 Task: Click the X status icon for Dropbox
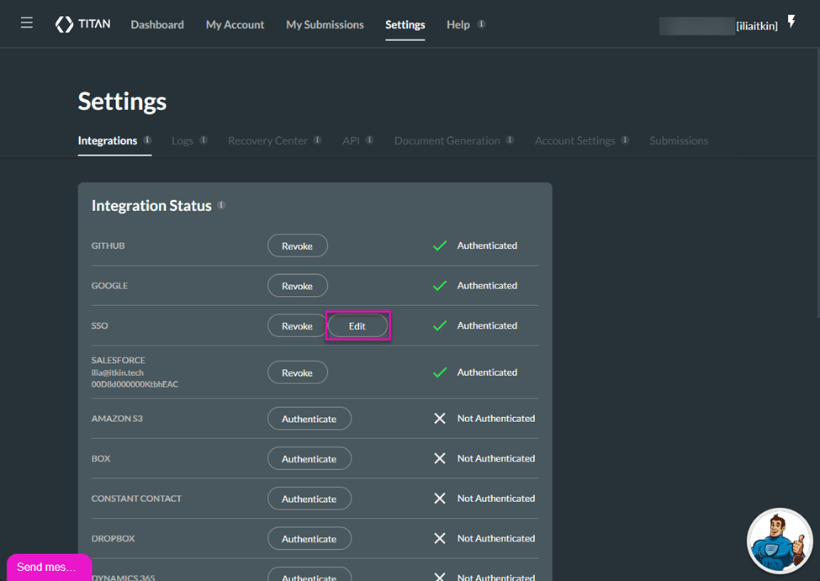tap(440, 538)
